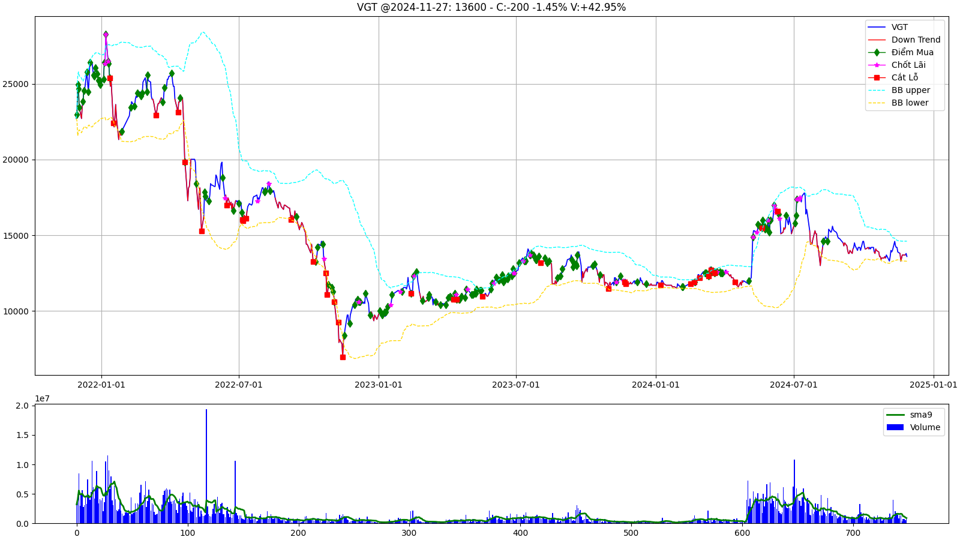Click the 'Volume' legend label
Screen dimensions: 960x540
925,427
